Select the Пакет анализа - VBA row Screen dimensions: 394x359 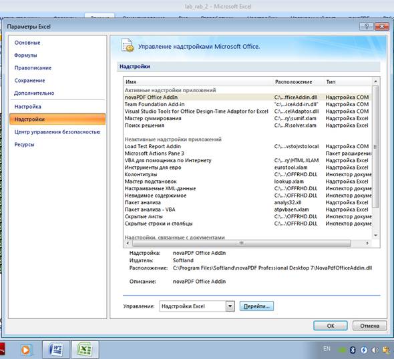tap(247, 210)
